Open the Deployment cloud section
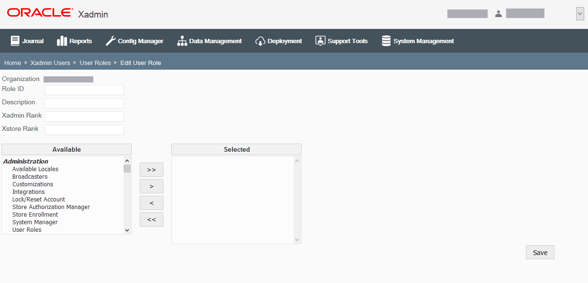Image resolution: width=588 pixels, height=283 pixels. [x=278, y=41]
